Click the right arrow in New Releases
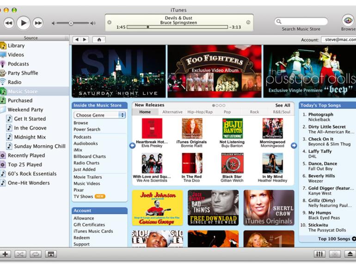 click(294, 146)
